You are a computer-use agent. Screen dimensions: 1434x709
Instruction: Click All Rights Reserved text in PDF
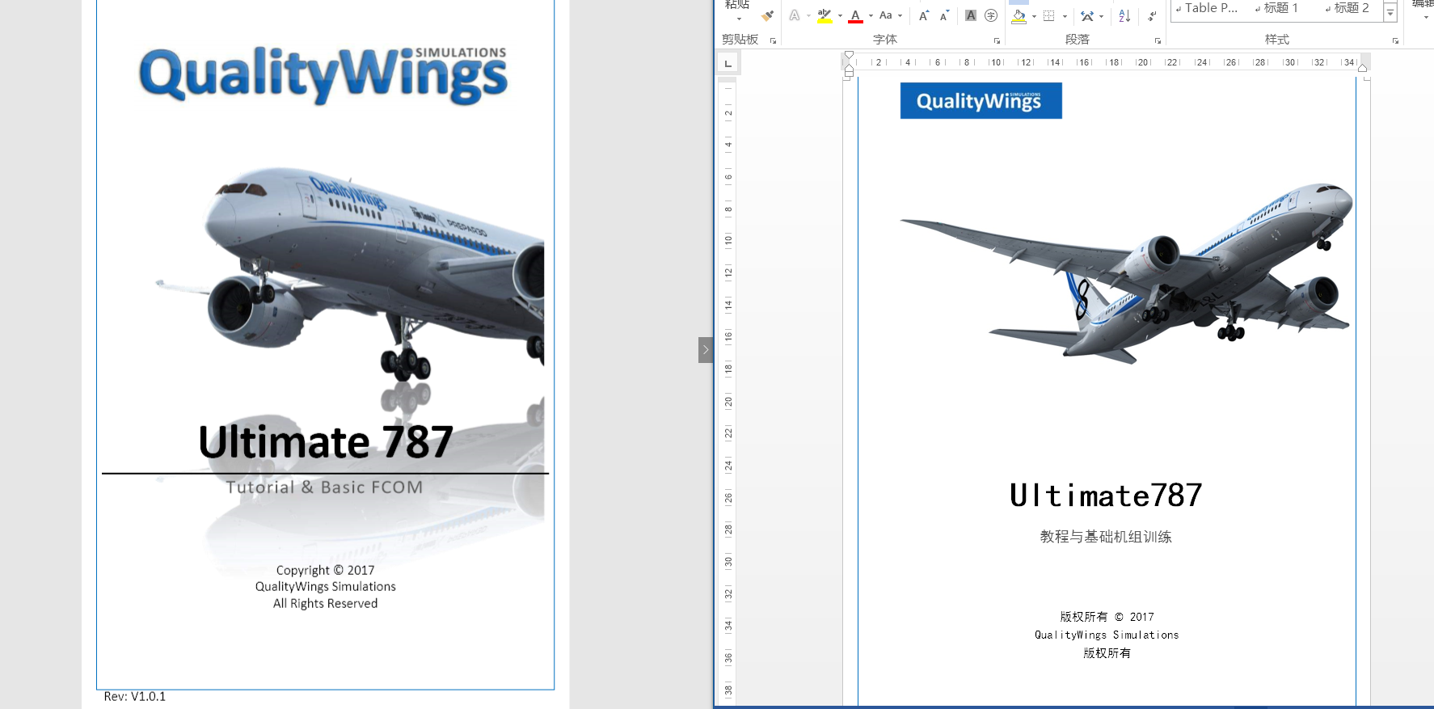(325, 603)
